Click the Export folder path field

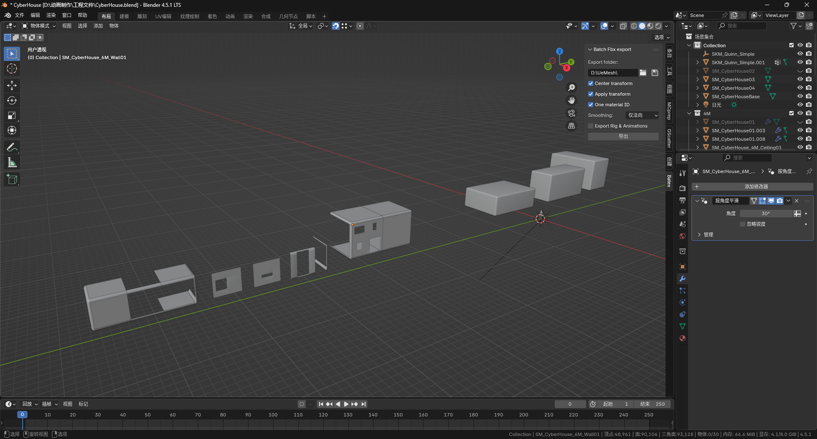pos(613,73)
